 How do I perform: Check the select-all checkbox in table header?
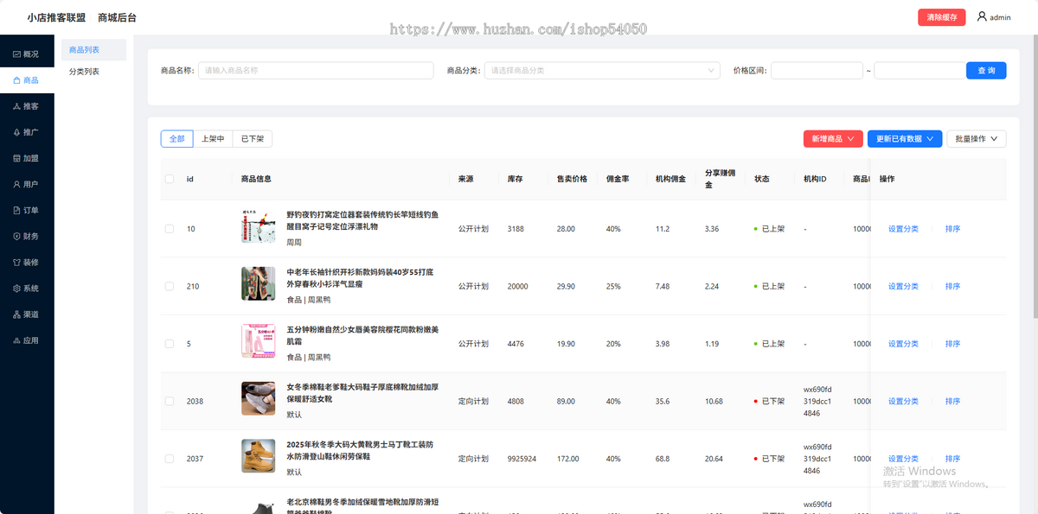click(170, 179)
